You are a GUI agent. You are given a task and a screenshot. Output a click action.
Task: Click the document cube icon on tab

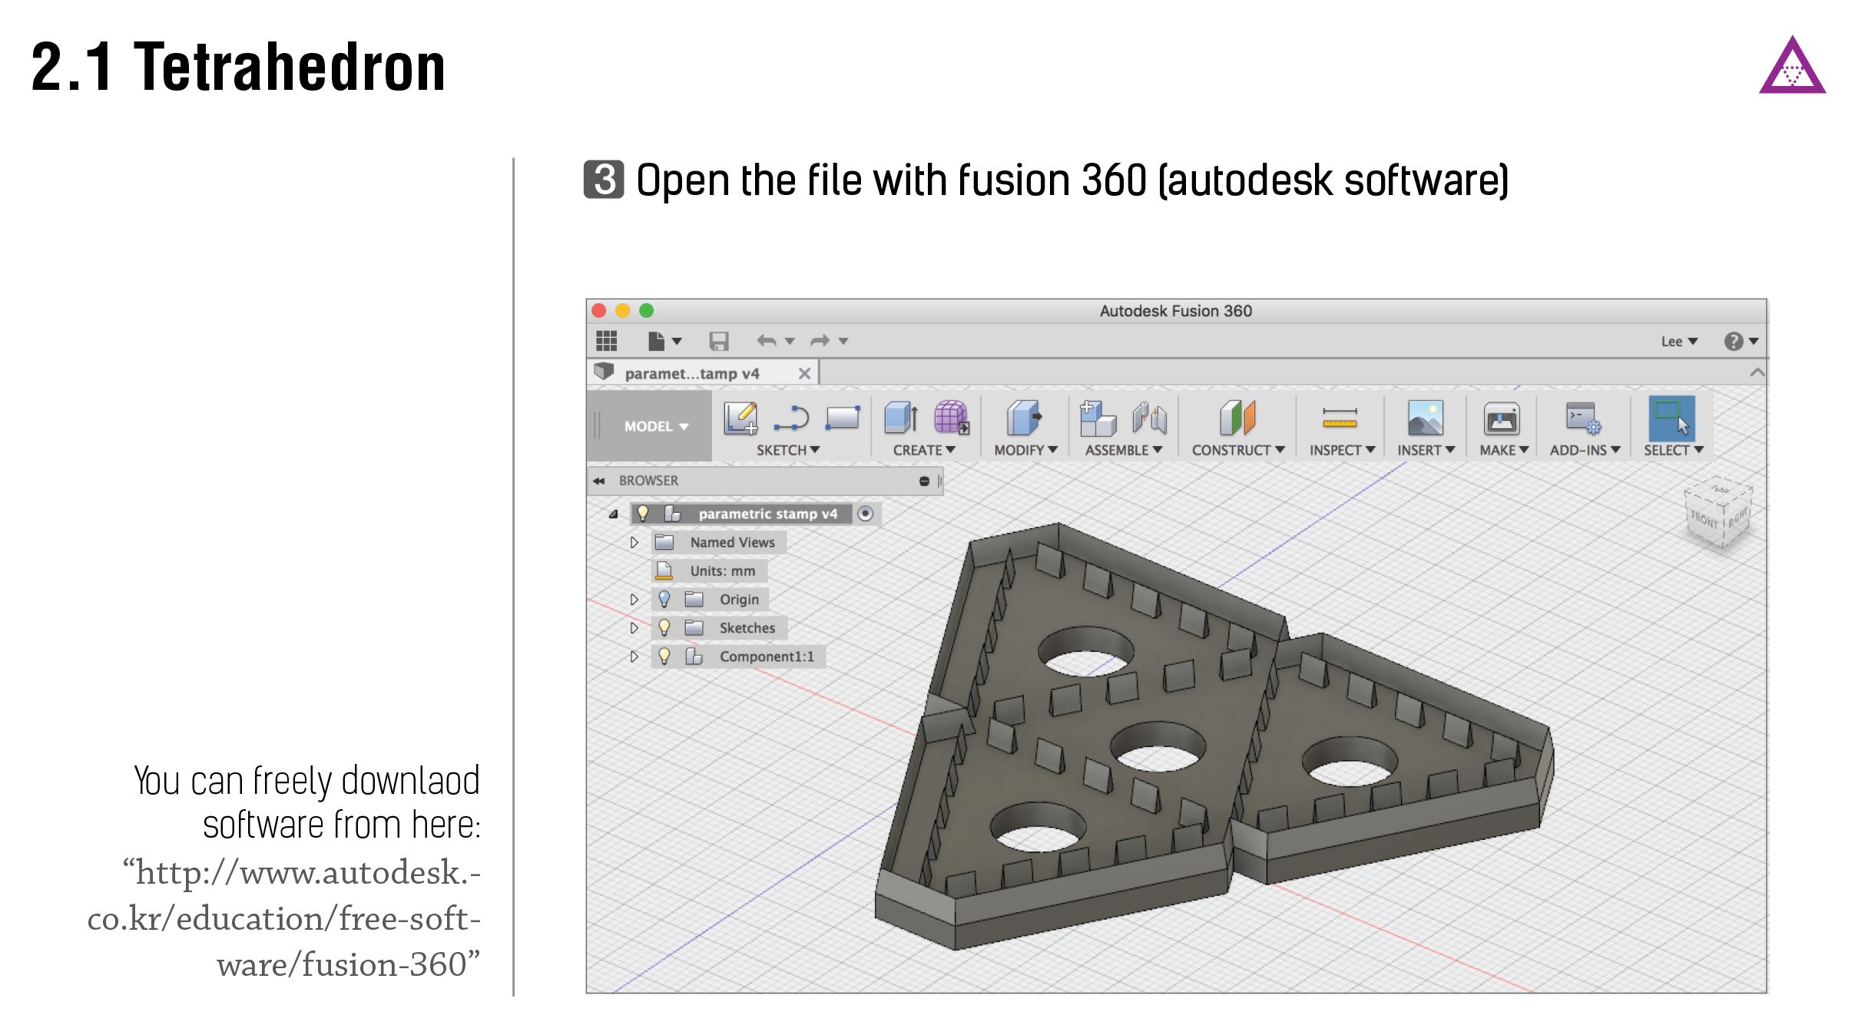coord(605,372)
